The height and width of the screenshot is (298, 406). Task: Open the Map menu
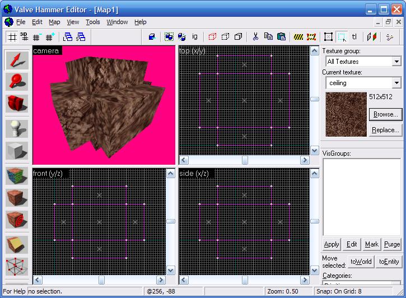[x=54, y=22]
